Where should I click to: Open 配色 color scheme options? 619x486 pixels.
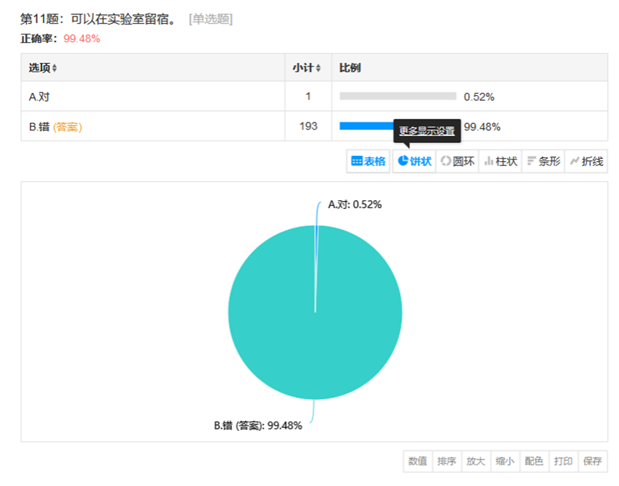tap(534, 461)
